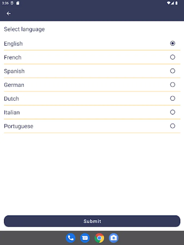Tap the battery status icon

click(x=176, y=3)
